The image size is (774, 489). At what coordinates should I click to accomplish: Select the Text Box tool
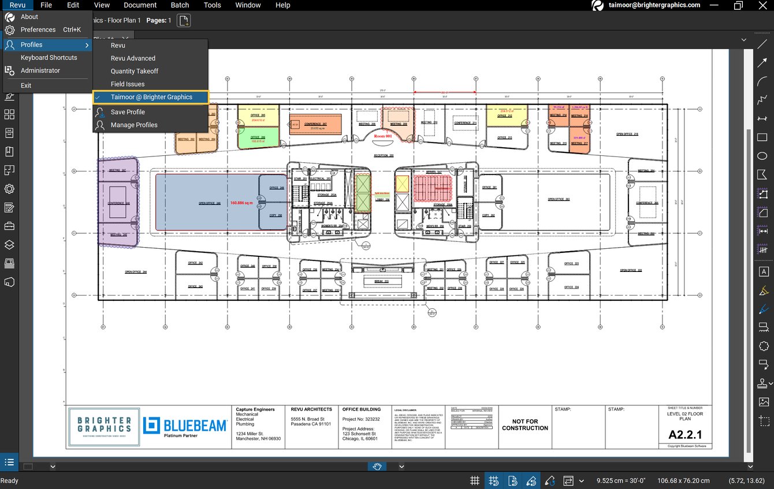coord(764,271)
